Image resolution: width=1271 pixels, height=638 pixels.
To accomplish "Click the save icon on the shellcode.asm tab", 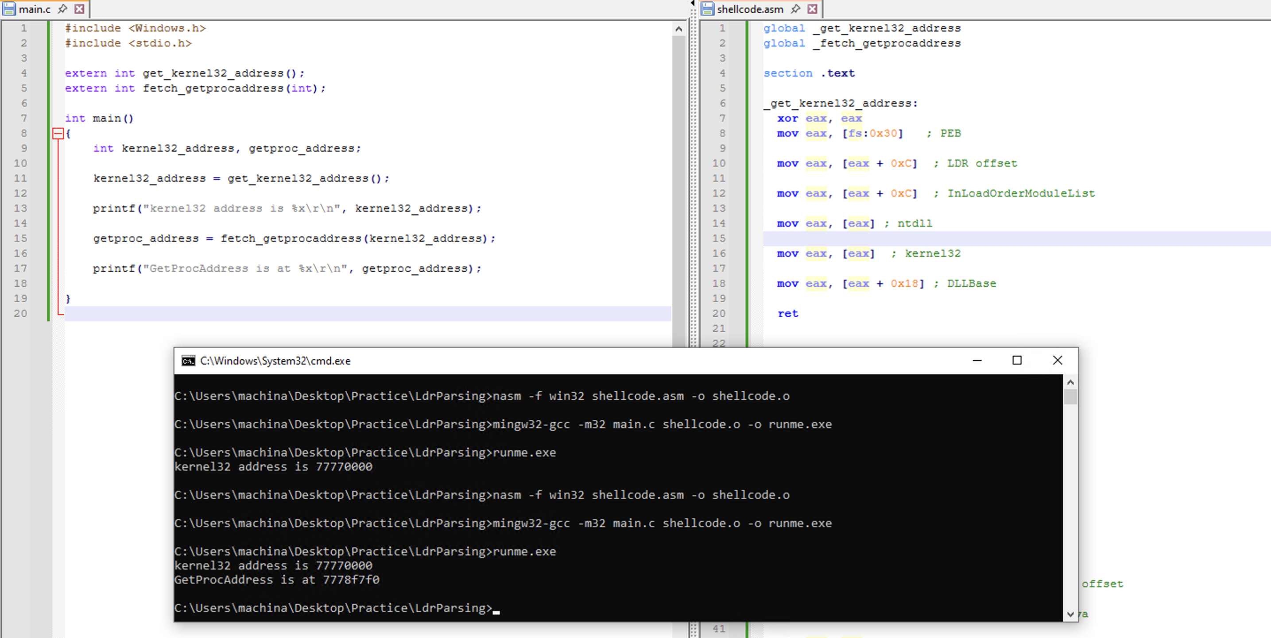I will [708, 9].
